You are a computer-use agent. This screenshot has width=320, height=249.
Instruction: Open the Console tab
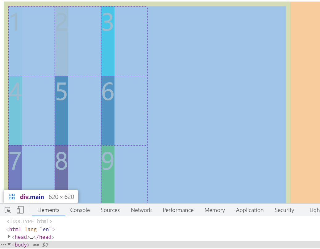point(80,210)
